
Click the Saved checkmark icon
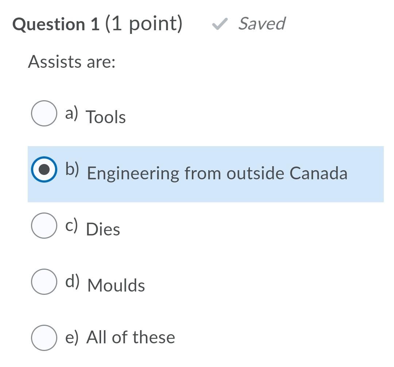220,24
